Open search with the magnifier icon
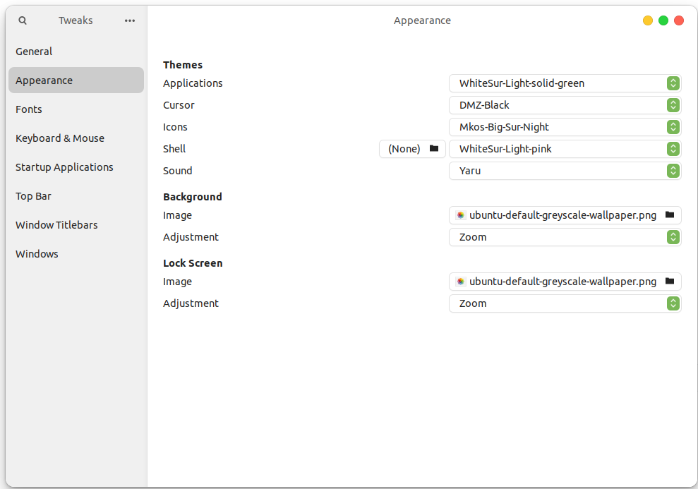The width and height of the screenshot is (698, 489). click(23, 20)
